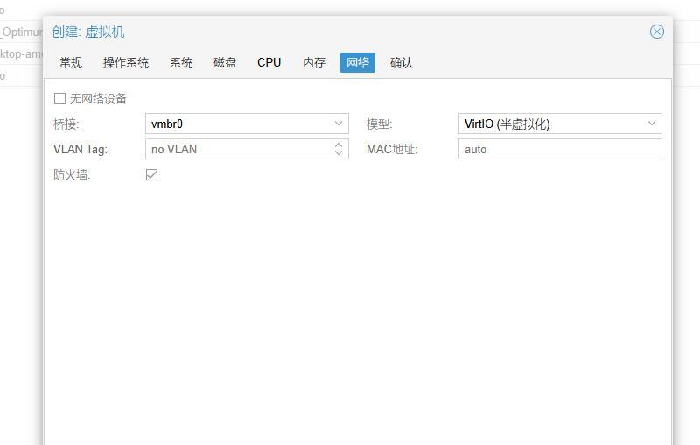Increase VLAN Tag with up arrow
Viewport: 700px width, 445px height.
coord(339,145)
